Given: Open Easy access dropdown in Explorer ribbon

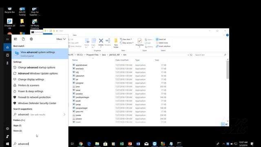Looking at the screenshot, I should click(127, 43).
